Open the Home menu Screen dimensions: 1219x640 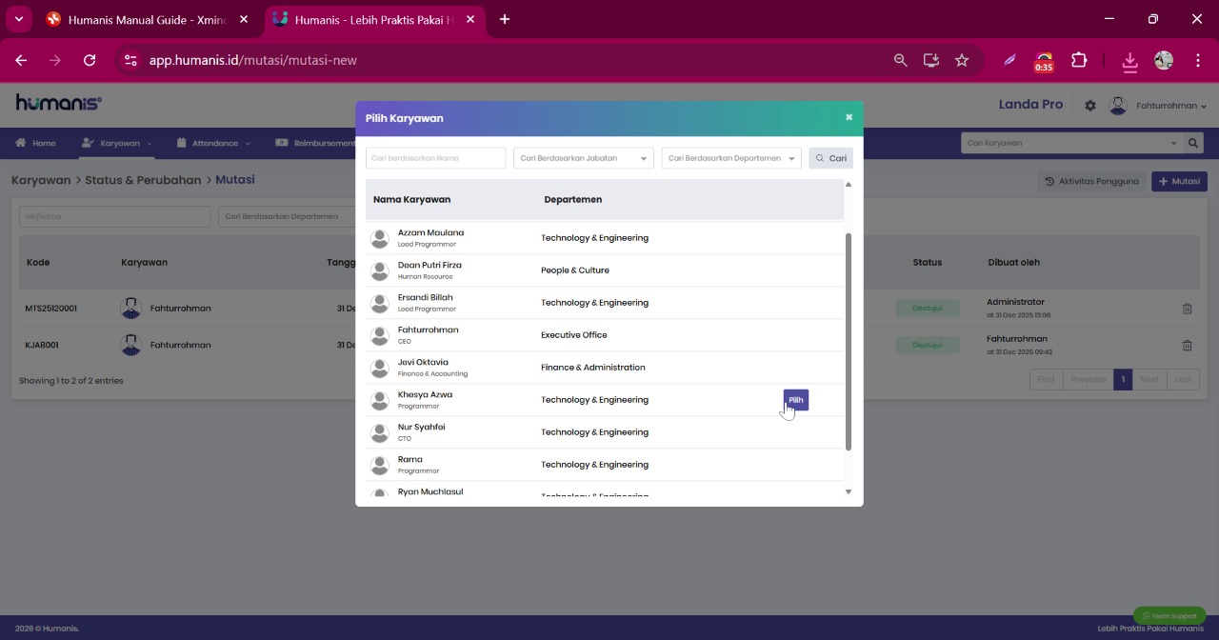click(x=35, y=143)
